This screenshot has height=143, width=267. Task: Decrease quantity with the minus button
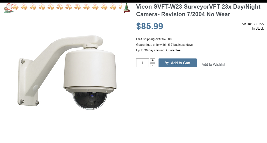pos(153,65)
